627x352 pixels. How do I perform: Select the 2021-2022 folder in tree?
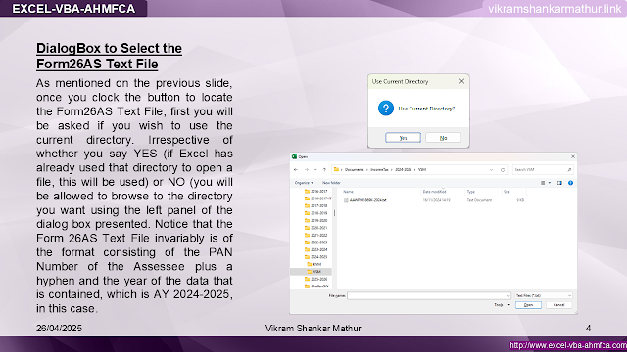tap(315, 235)
